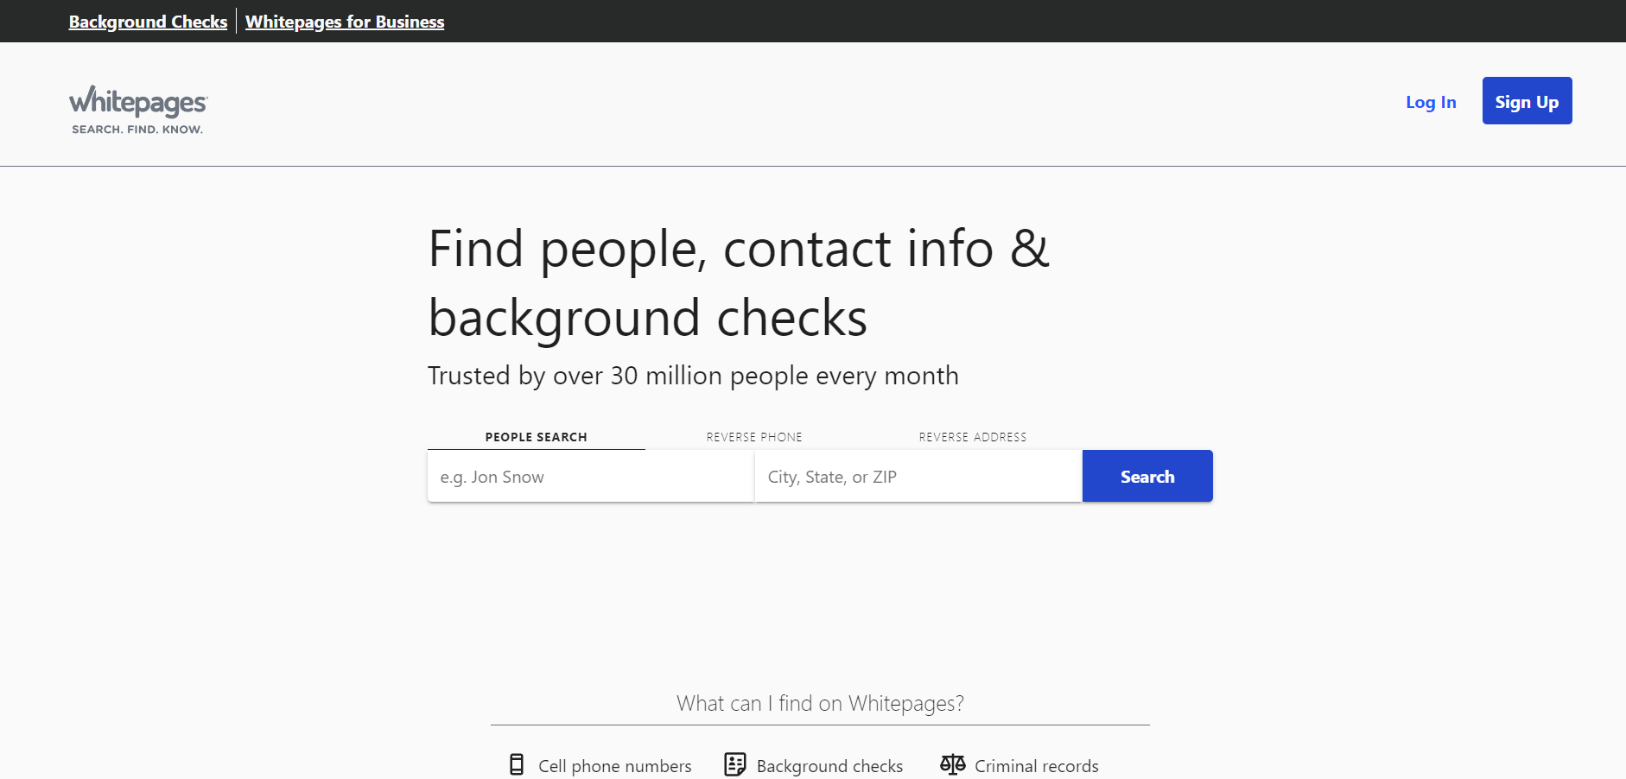
Task: Click 'What can I find on Whitepages?' heading
Action: 820,704
